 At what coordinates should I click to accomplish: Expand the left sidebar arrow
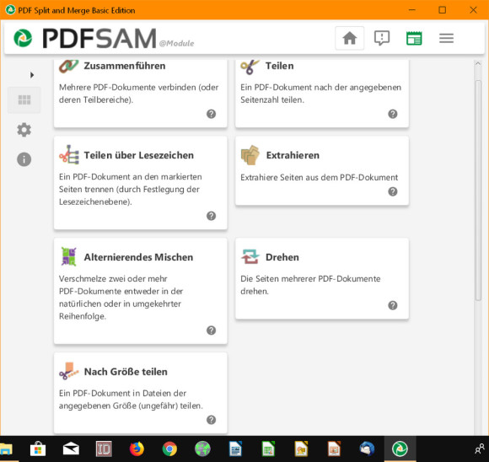(32, 75)
